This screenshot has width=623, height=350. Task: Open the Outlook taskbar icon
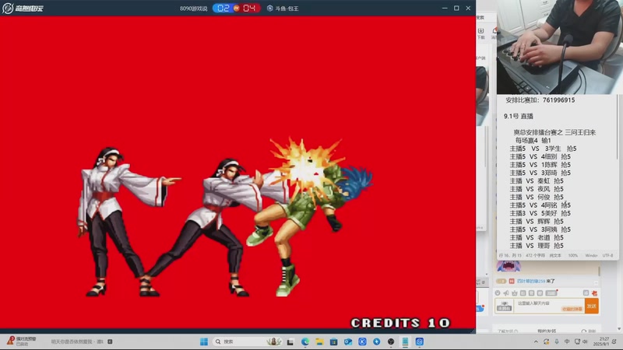point(348,341)
